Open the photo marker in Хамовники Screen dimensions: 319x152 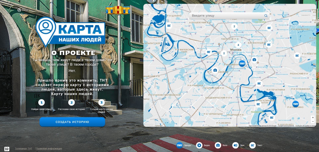(x=215, y=70)
